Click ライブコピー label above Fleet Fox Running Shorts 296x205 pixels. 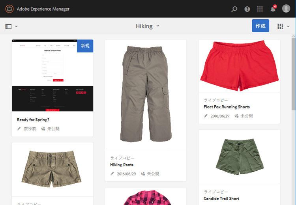[x=216, y=100]
